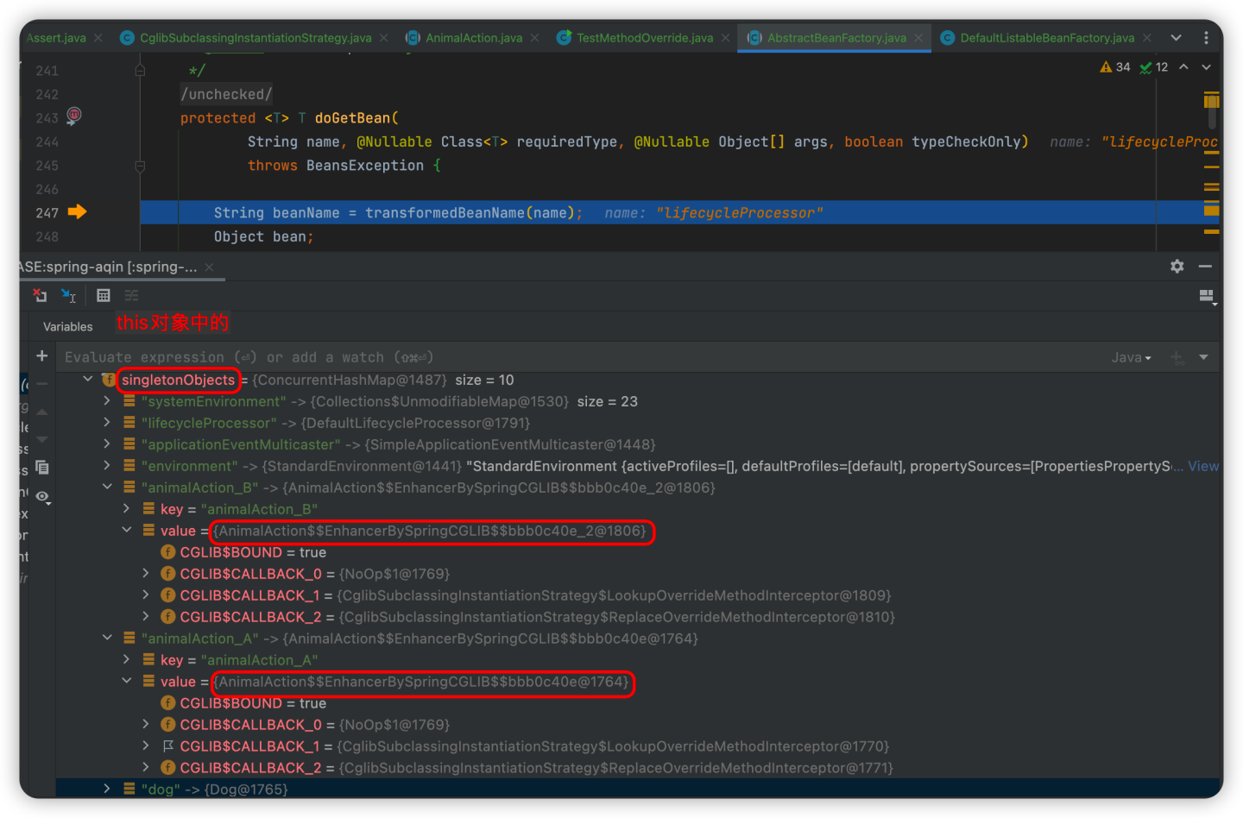Collapse the "animalAction_A" entry

tap(107, 639)
